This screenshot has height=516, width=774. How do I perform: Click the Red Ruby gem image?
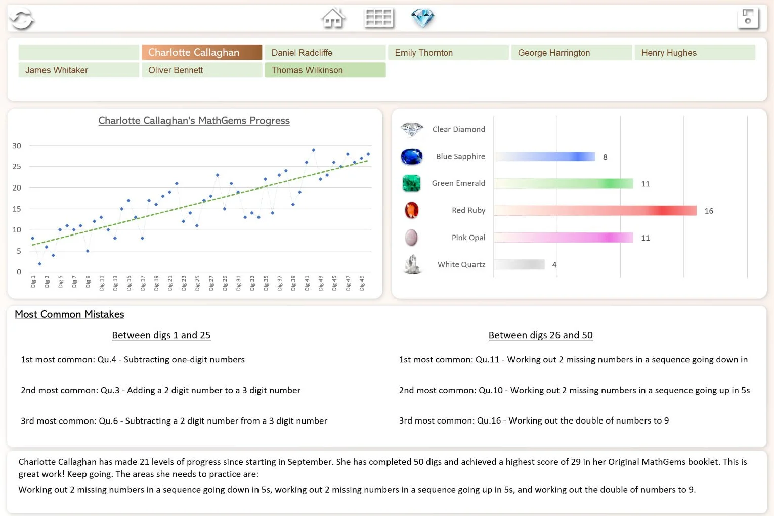pos(412,210)
